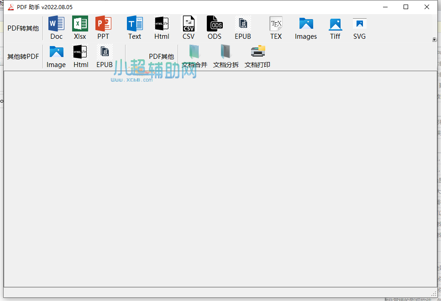Convert PDF to CSV file
This screenshot has width=441, height=301.
click(x=189, y=28)
